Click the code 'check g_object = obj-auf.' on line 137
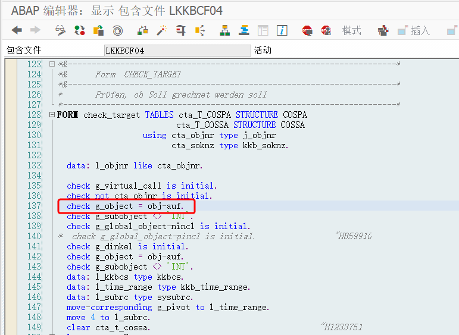 [125, 206]
